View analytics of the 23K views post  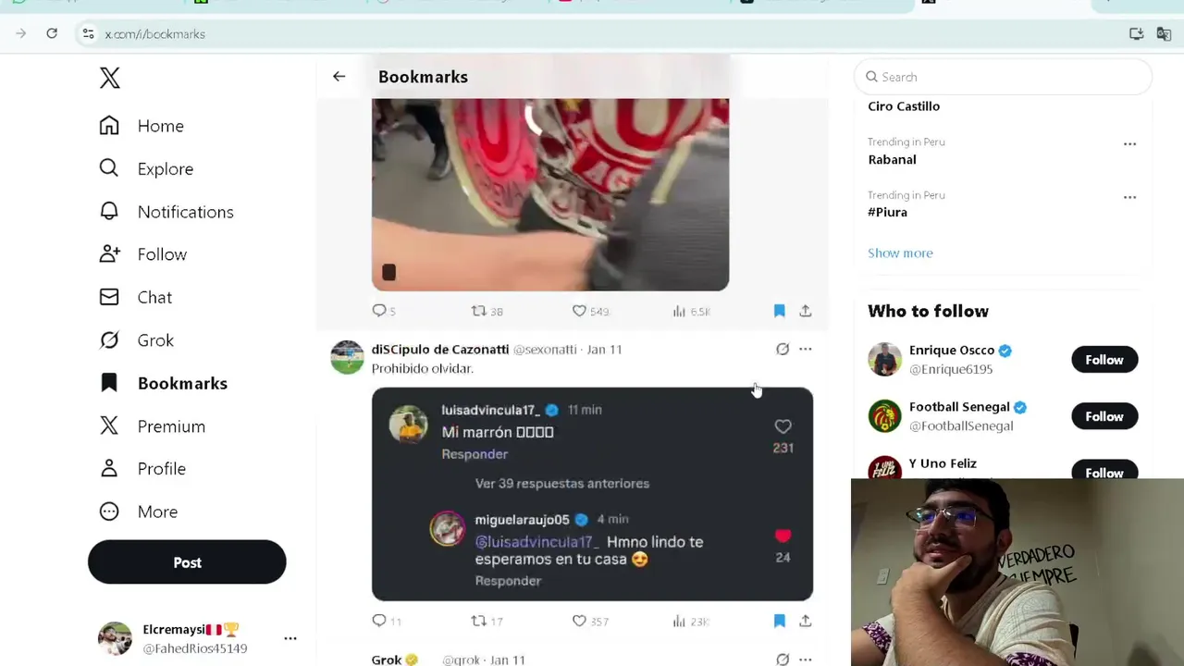tap(679, 621)
